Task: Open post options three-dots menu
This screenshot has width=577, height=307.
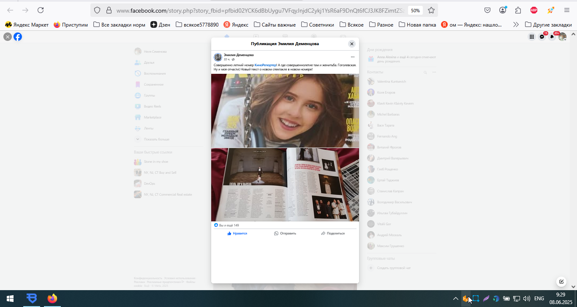Action: coord(352,57)
